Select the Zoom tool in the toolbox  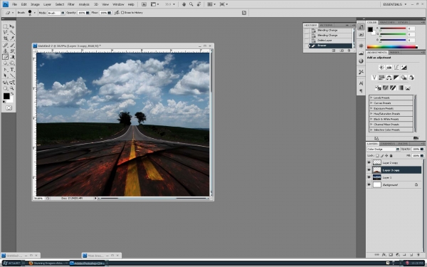pyautogui.click(x=12, y=88)
